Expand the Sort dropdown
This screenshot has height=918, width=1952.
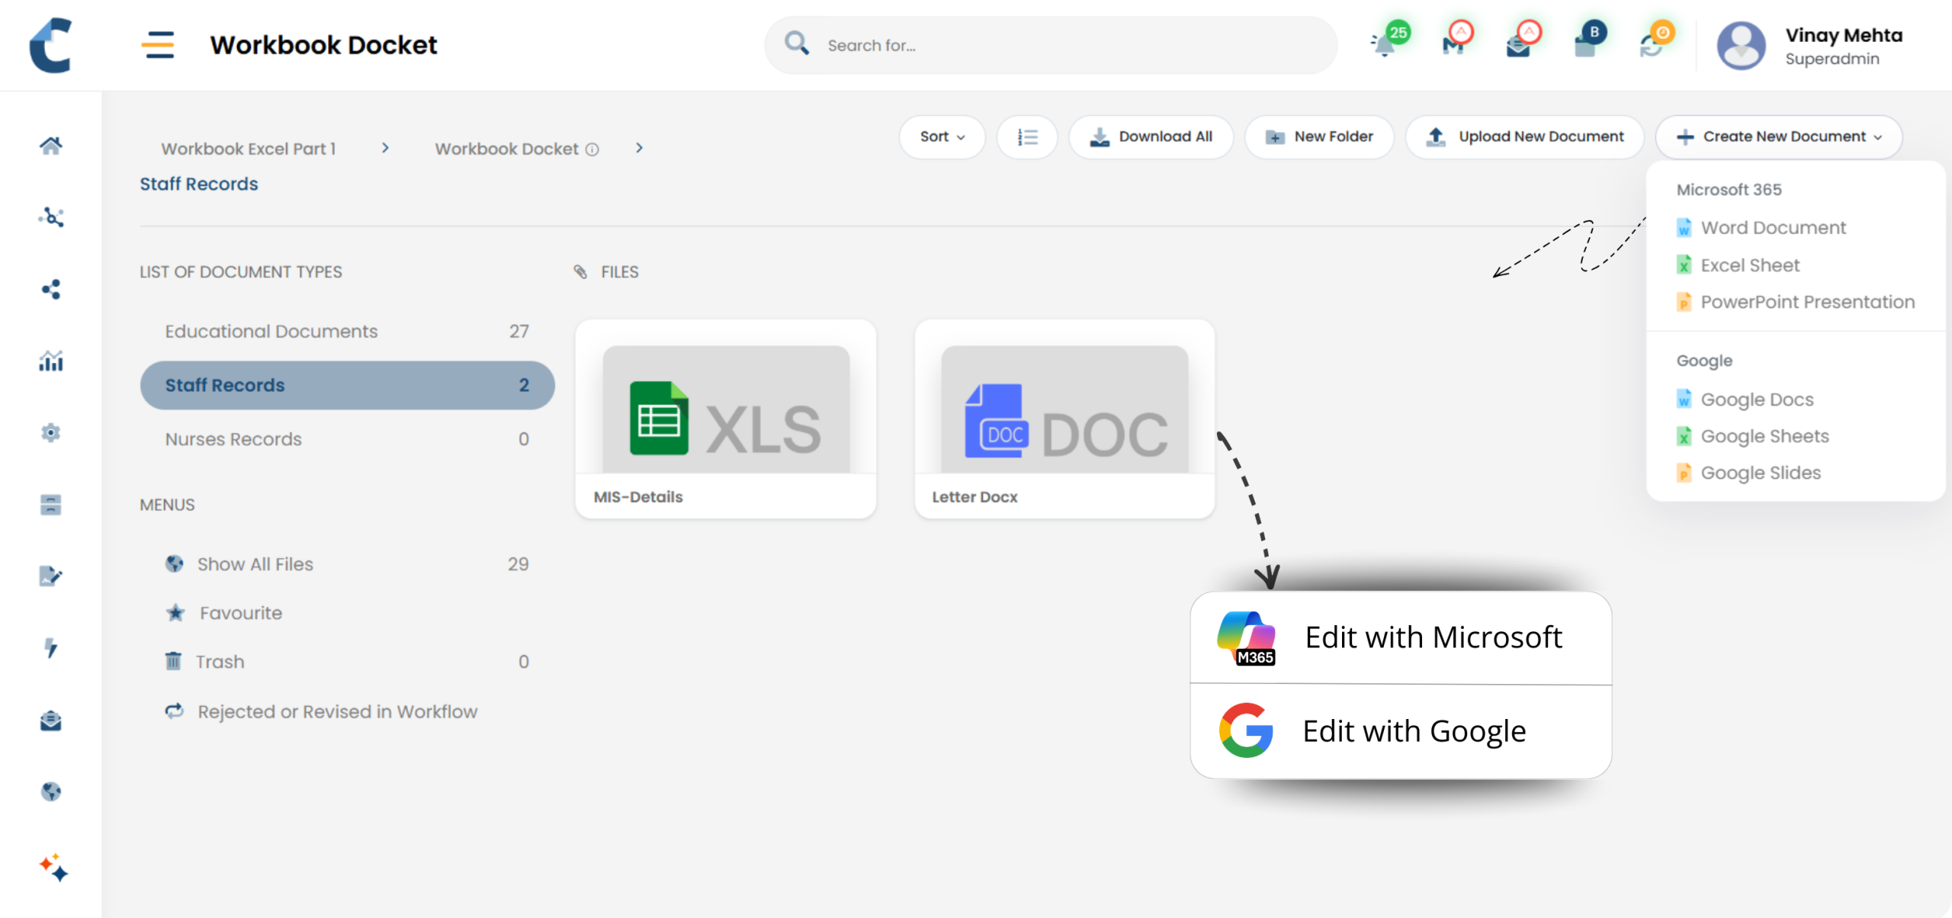coord(942,137)
